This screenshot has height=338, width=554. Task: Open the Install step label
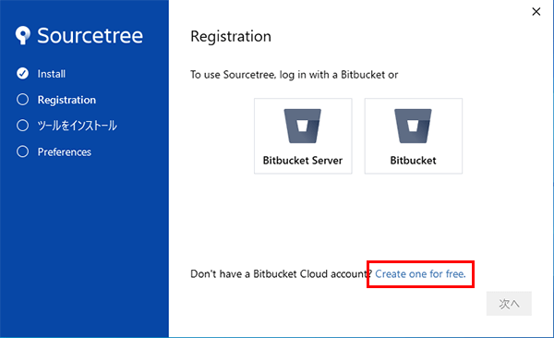[52, 74]
